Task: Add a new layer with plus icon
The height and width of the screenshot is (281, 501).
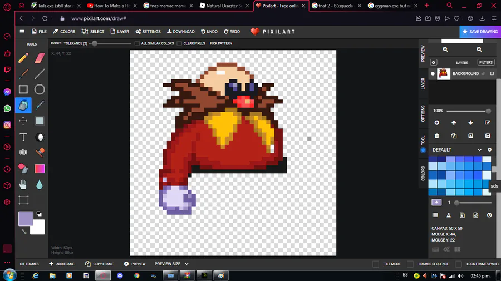Action: (x=437, y=123)
